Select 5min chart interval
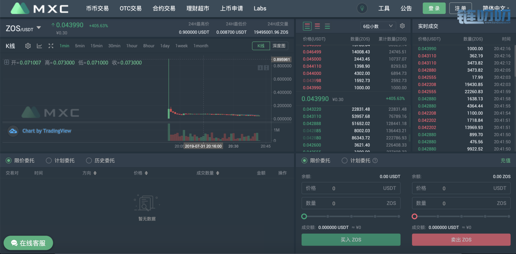 click(x=80, y=46)
